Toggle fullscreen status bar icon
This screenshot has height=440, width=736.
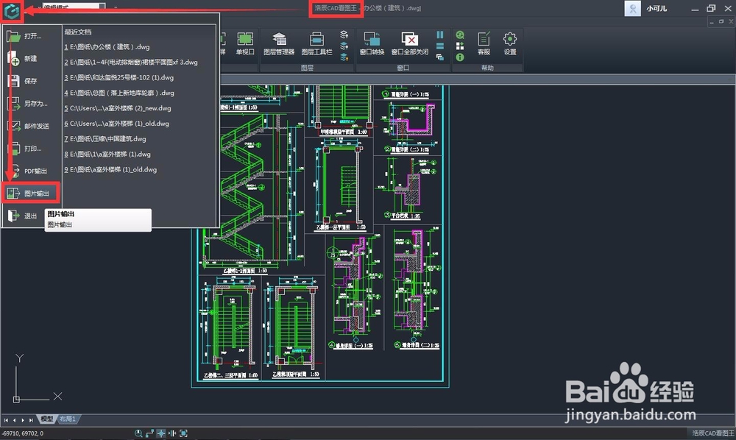(183, 433)
